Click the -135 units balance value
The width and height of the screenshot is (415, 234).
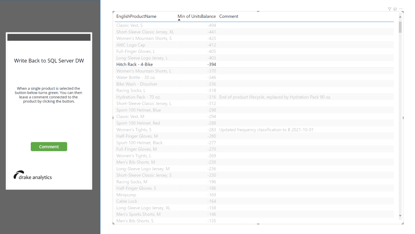click(212, 221)
